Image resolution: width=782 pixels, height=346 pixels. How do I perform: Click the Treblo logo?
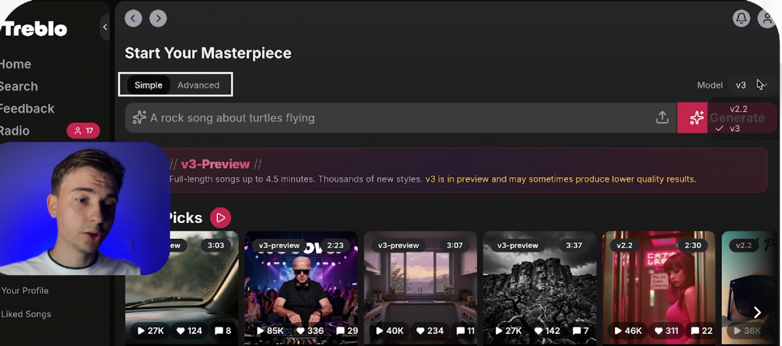point(33,29)
